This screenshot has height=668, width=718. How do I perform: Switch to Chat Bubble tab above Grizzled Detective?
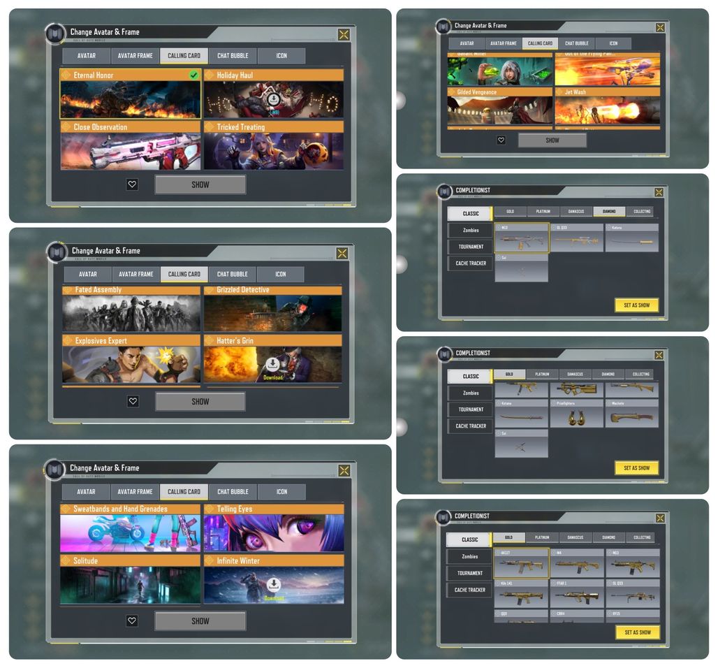point(232,274)
